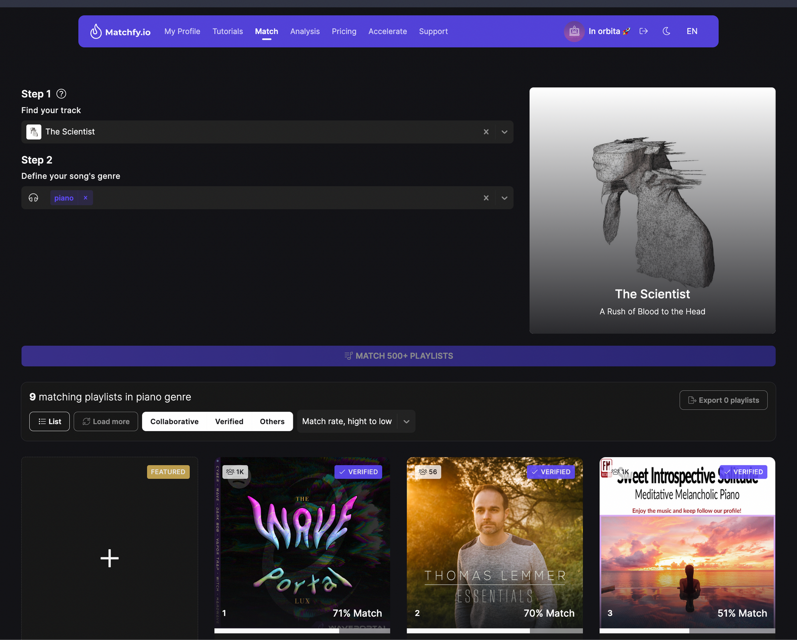Click the VERIFIED badge on Thomas Lemmer playlist
Image resolution: width=797 pixels, height=640 pixels.
(550, 472)
